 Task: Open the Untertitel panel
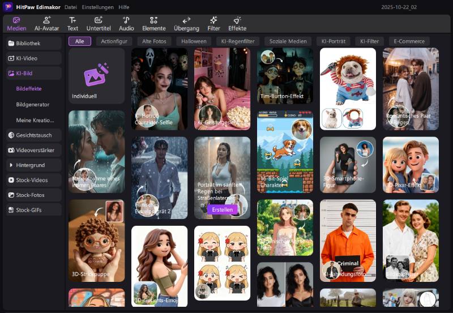(99, 23)
